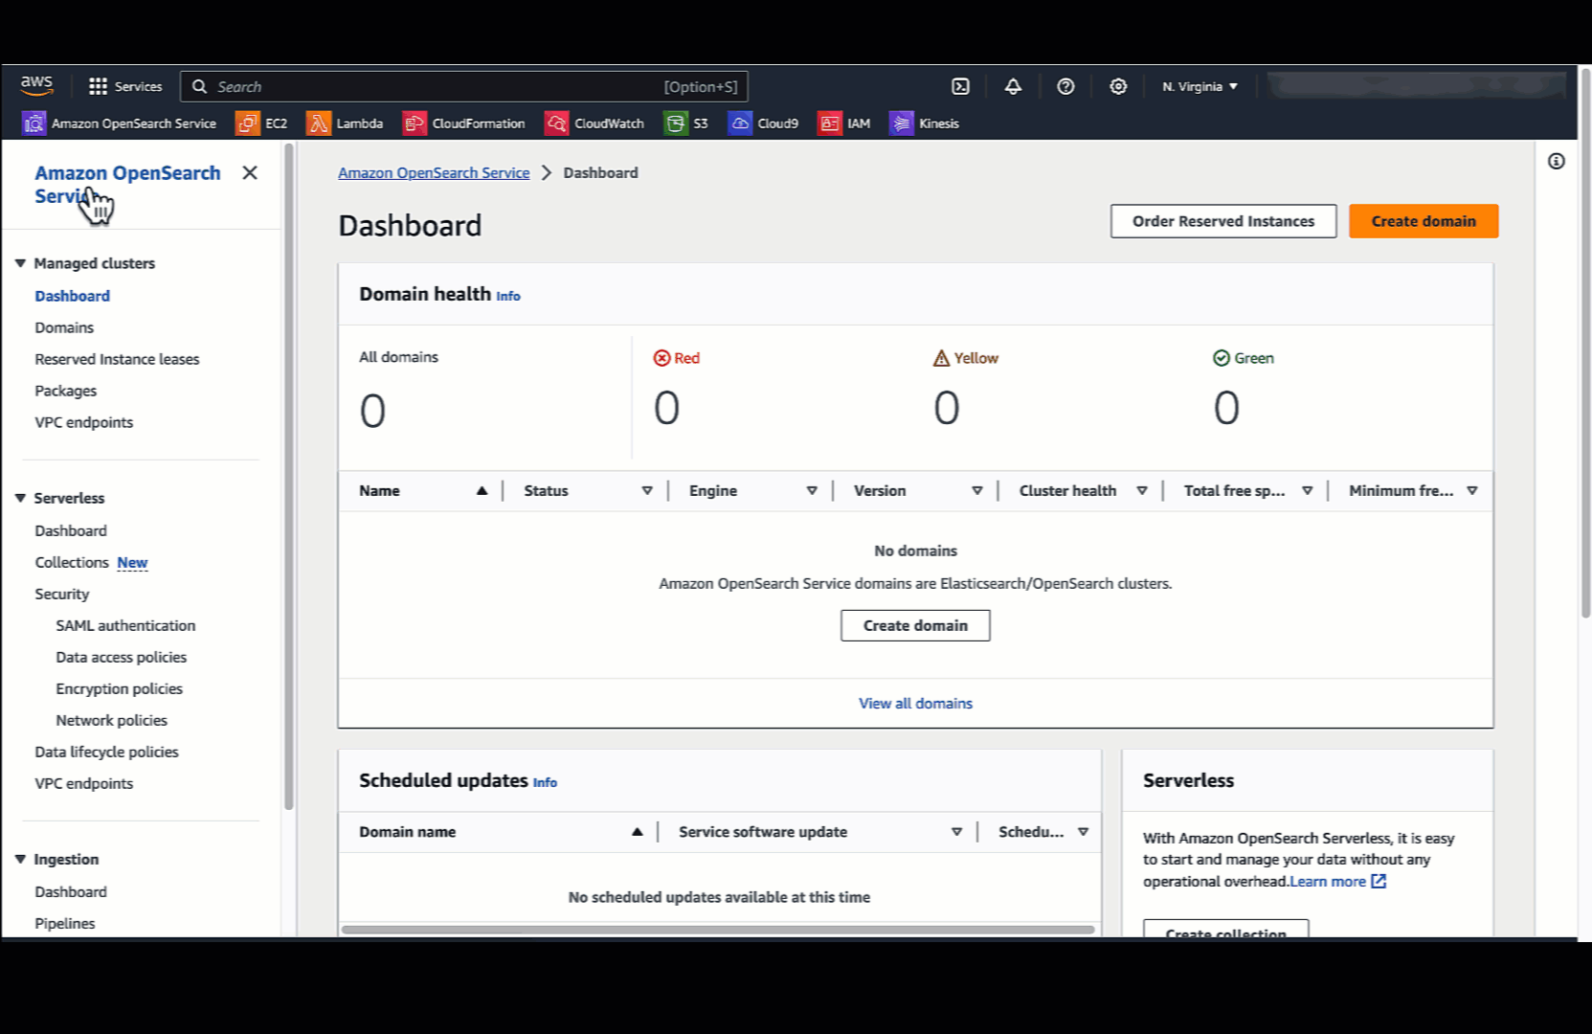Open the Kinesis favorite shortcut
The width and height of the screenshot is (1592, 1034).
coord(925,124)
